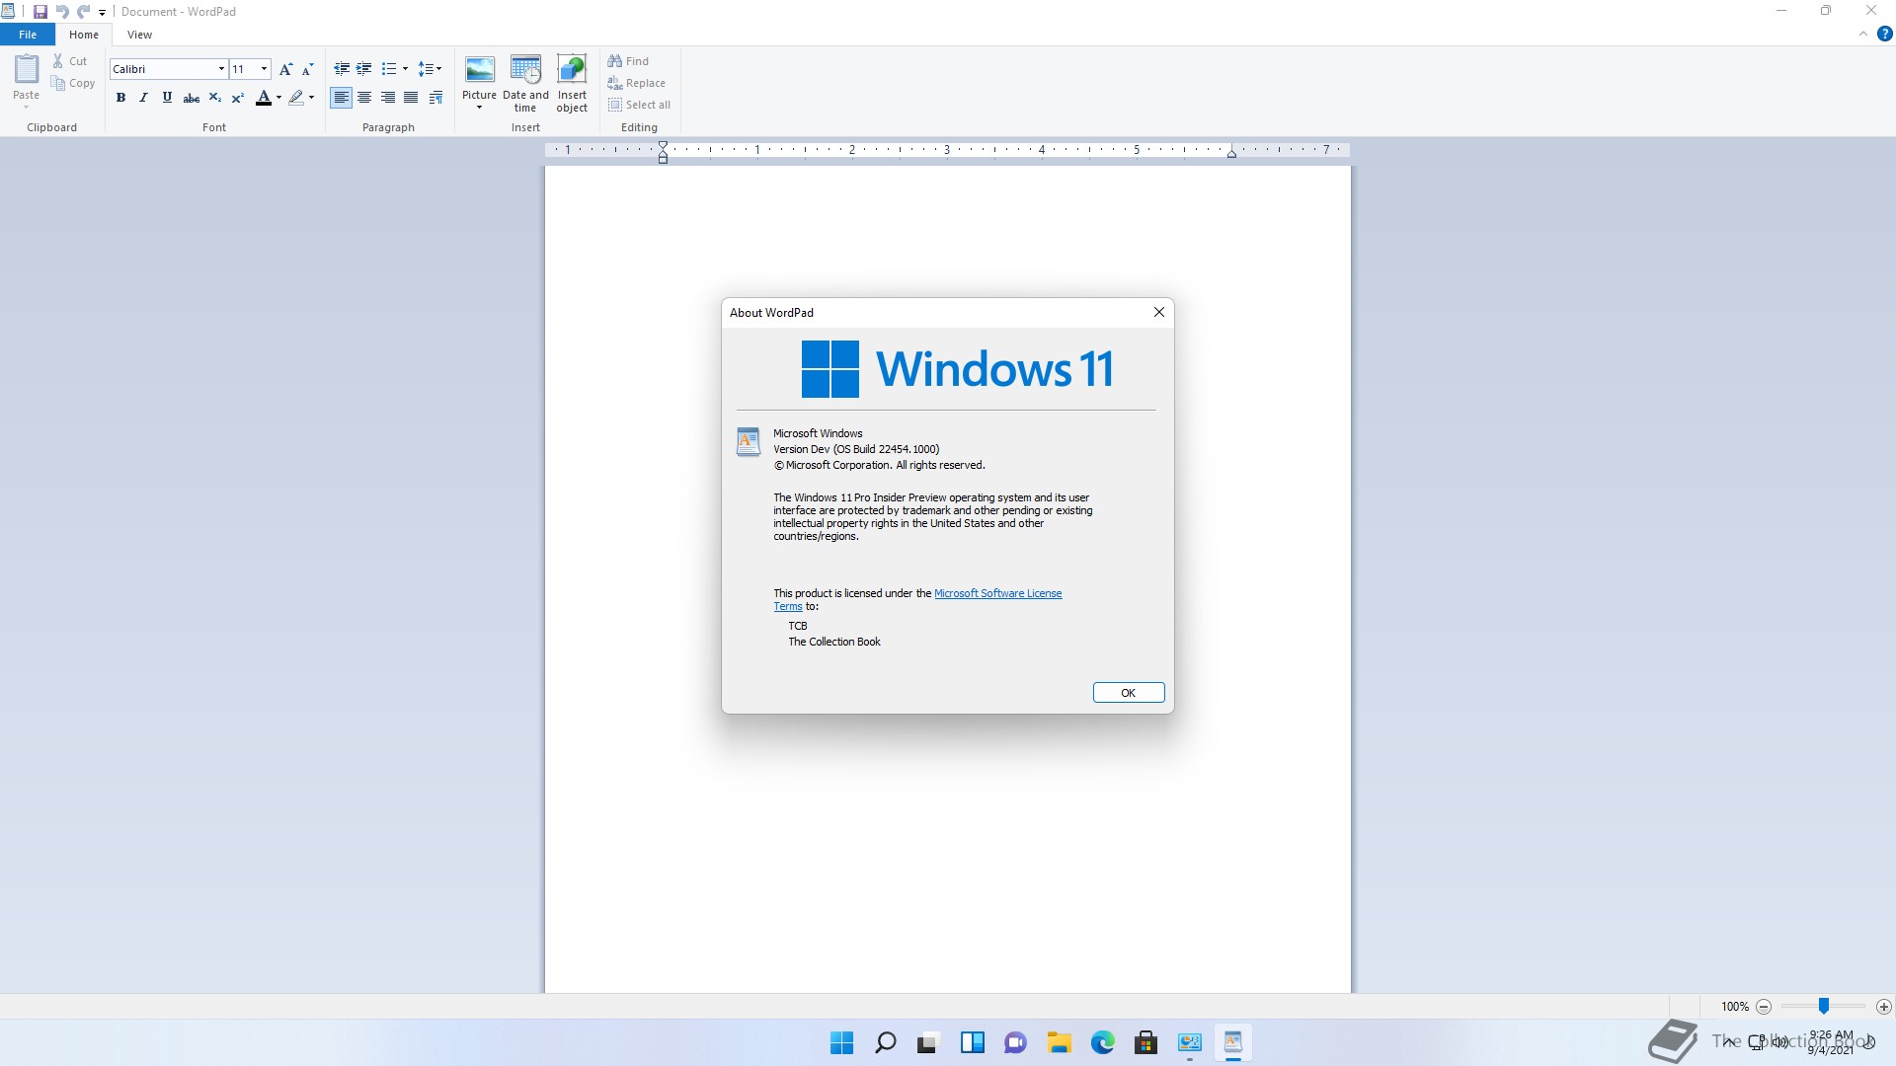Launch Microsoft Edge from taskbar

coord(1103,1042)
